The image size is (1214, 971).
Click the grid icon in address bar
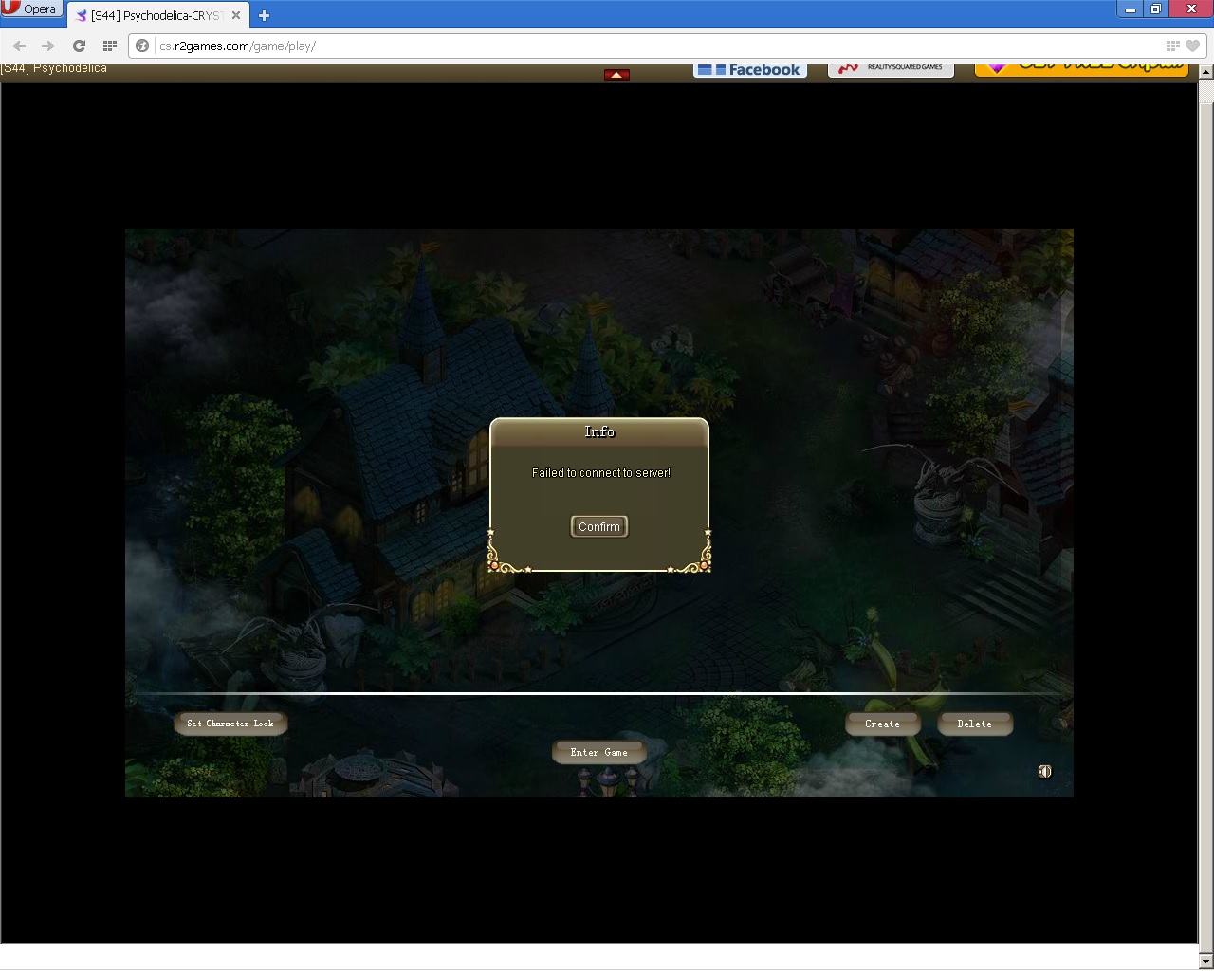[1172, 46]
